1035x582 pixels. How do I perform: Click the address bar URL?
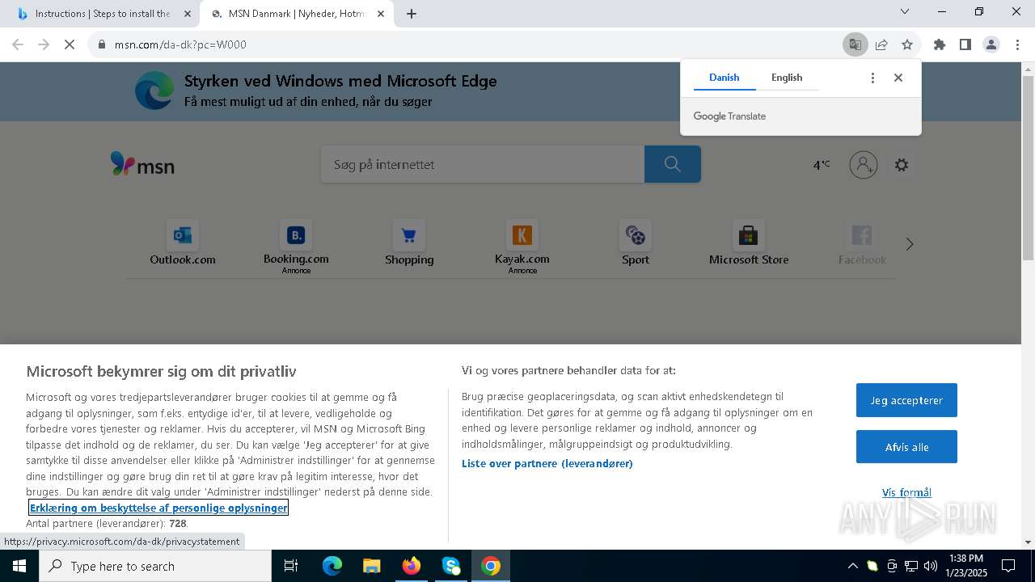point(180,44)
